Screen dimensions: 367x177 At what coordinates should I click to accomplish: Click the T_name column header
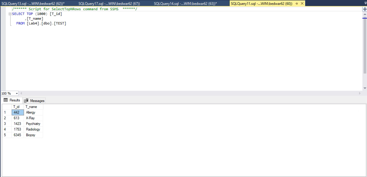tap(34, 107)
